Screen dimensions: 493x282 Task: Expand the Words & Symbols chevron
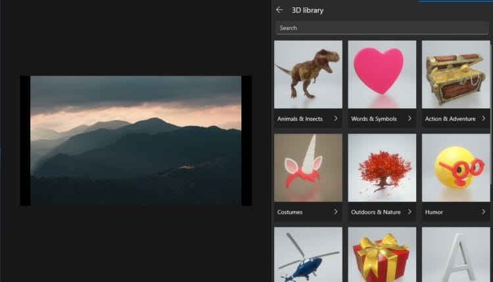[x=409, y=119]
